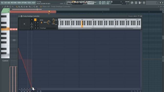Open the piano roll wrench tools menu

(5, 7)
